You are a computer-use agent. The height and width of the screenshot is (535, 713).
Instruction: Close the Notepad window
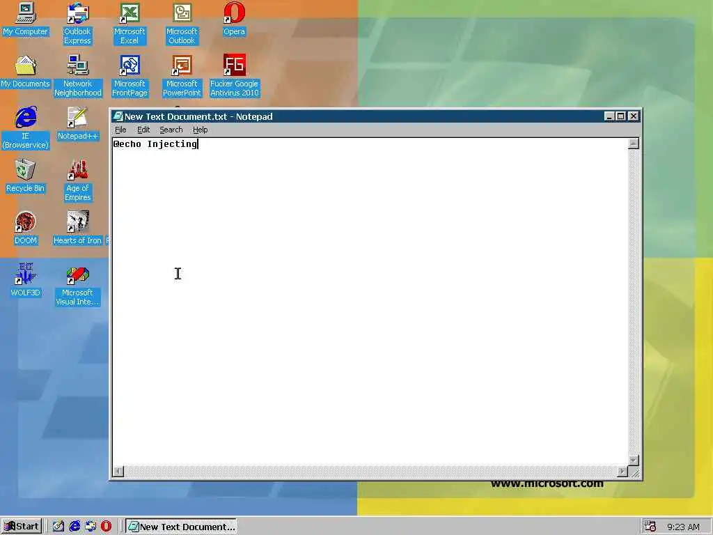point(633,116)
